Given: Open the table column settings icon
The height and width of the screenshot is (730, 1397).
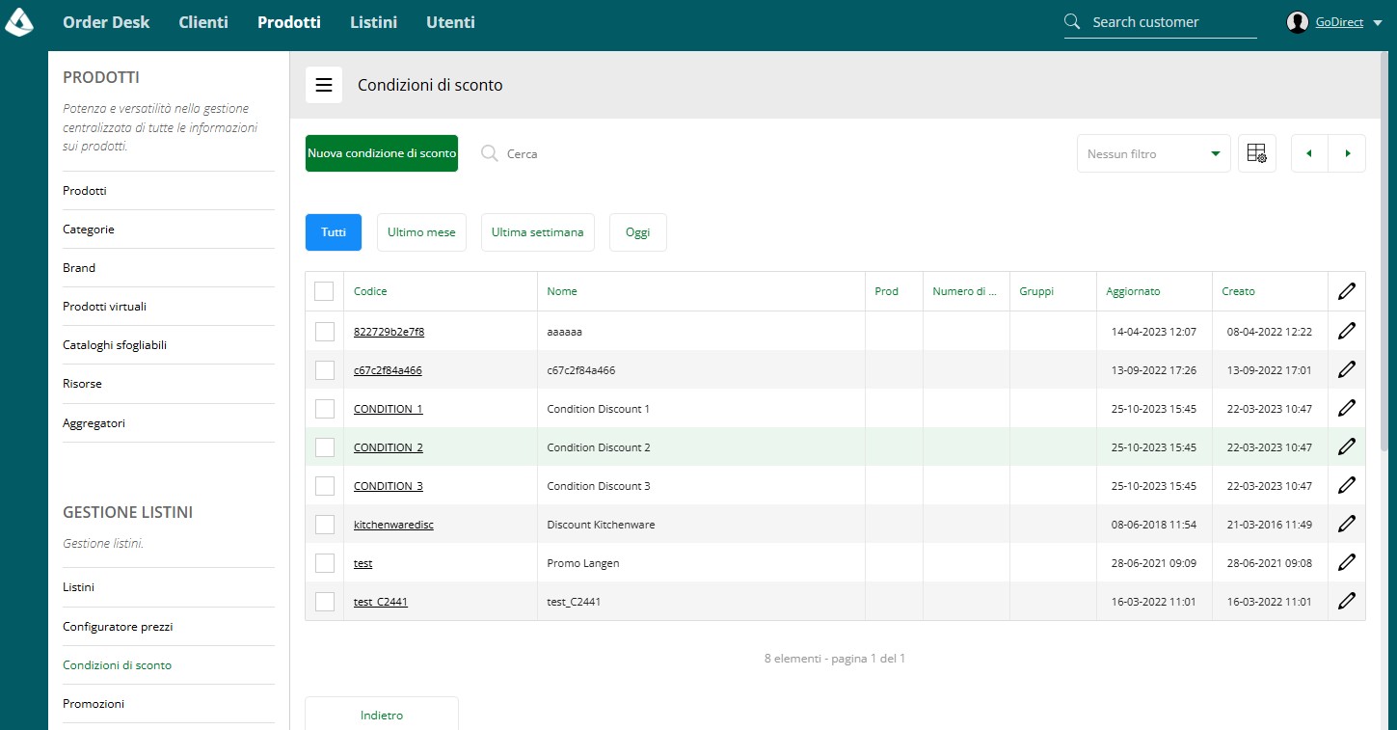Looking at the screenshot, I should 1256,153.
